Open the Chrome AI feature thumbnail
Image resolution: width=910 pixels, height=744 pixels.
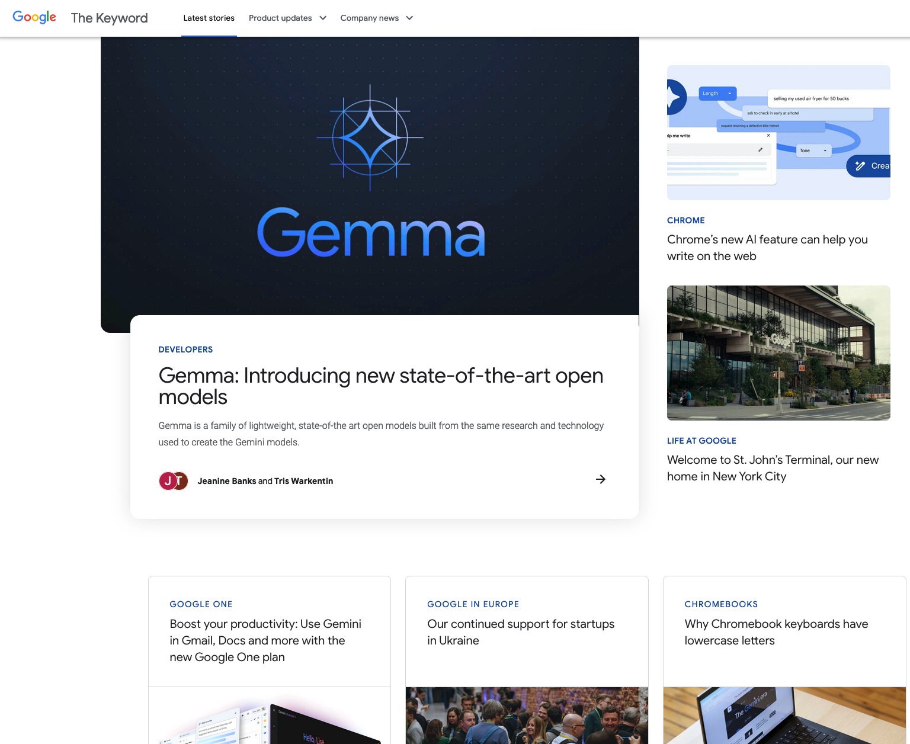pyautogui.click(x=778, y=133)
